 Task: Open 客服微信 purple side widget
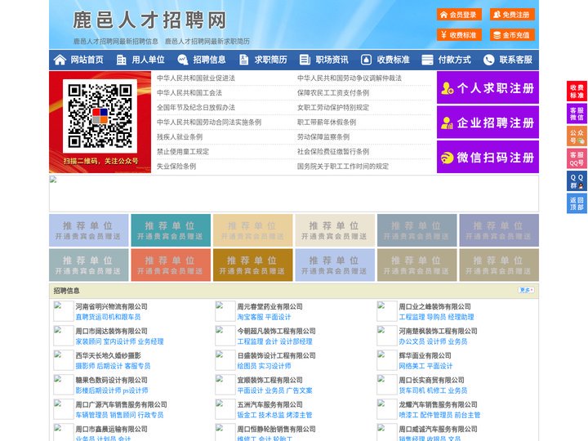(x=577, y=114)
